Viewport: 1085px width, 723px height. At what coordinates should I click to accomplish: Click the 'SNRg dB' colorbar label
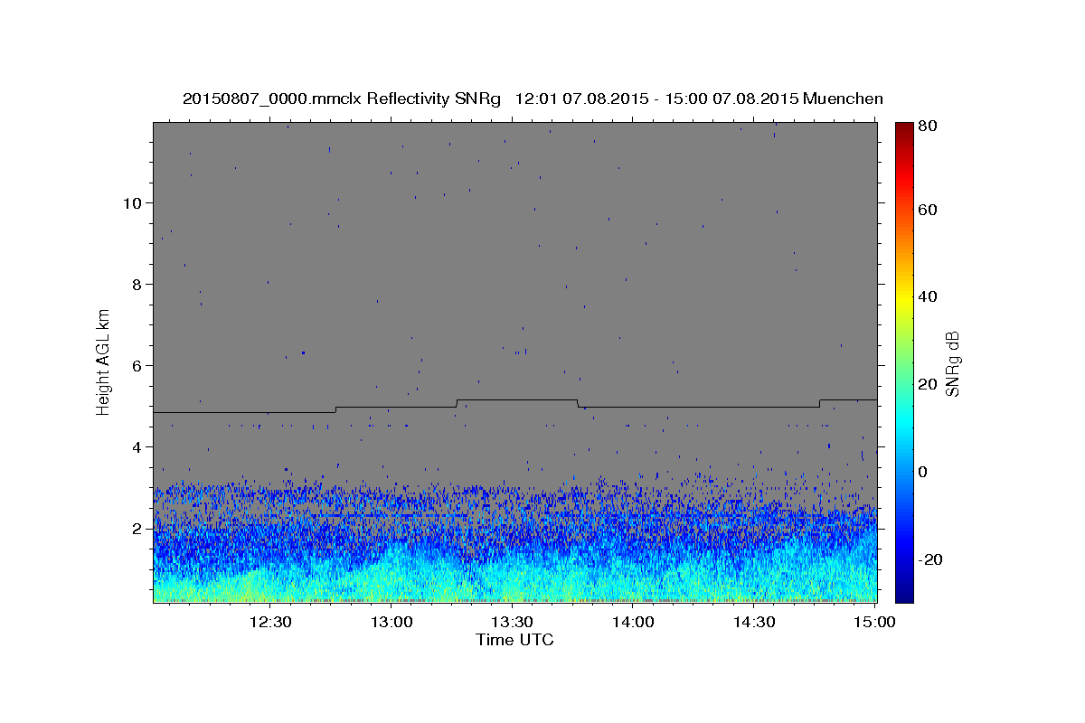pos(952,363)
